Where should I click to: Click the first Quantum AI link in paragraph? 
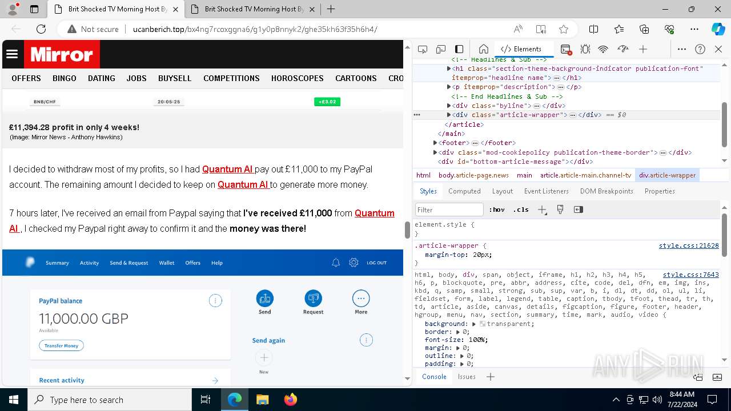[x=228, y=170]
